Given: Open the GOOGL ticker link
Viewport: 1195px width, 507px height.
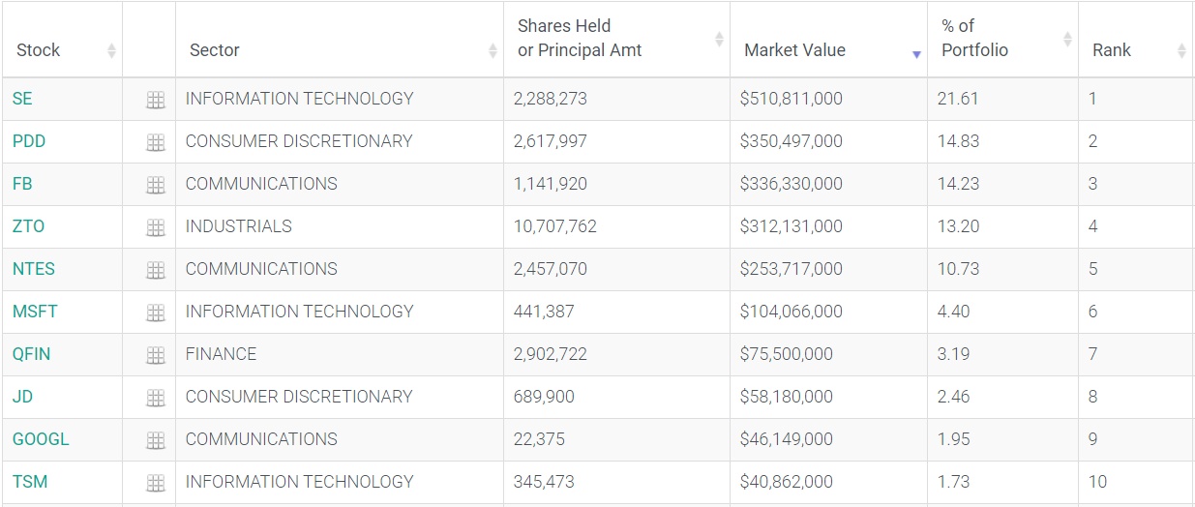Looking at the screenshot, I should (x=41, y=439).
